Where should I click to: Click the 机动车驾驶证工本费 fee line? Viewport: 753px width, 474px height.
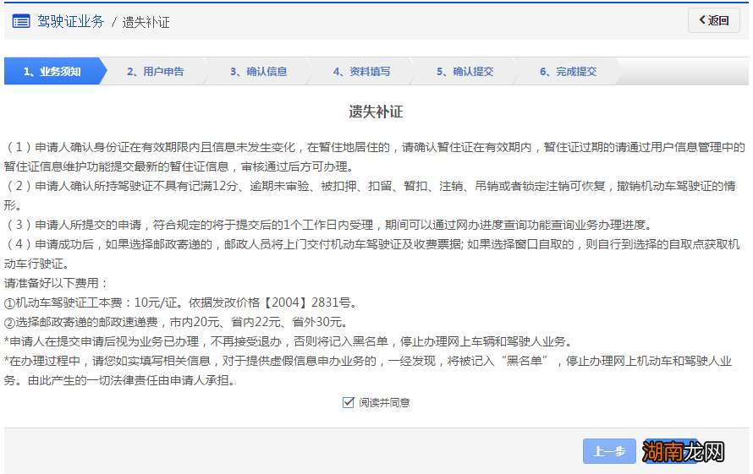[x=180, y=302]
